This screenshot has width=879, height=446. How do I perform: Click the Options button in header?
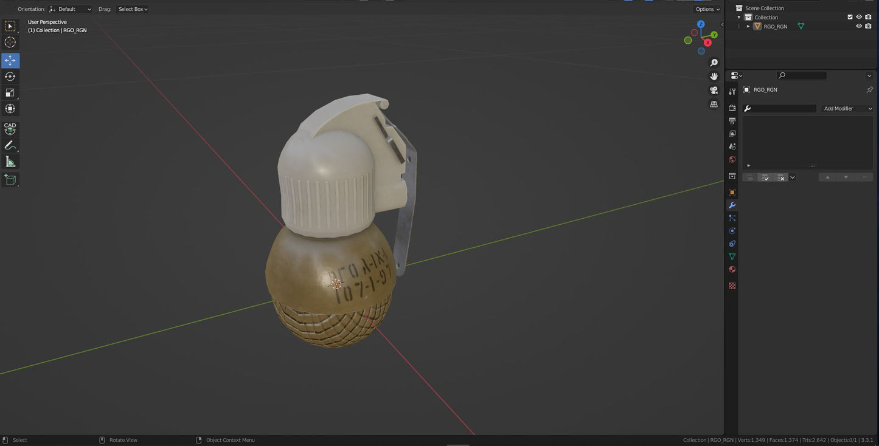click(707, 9)
